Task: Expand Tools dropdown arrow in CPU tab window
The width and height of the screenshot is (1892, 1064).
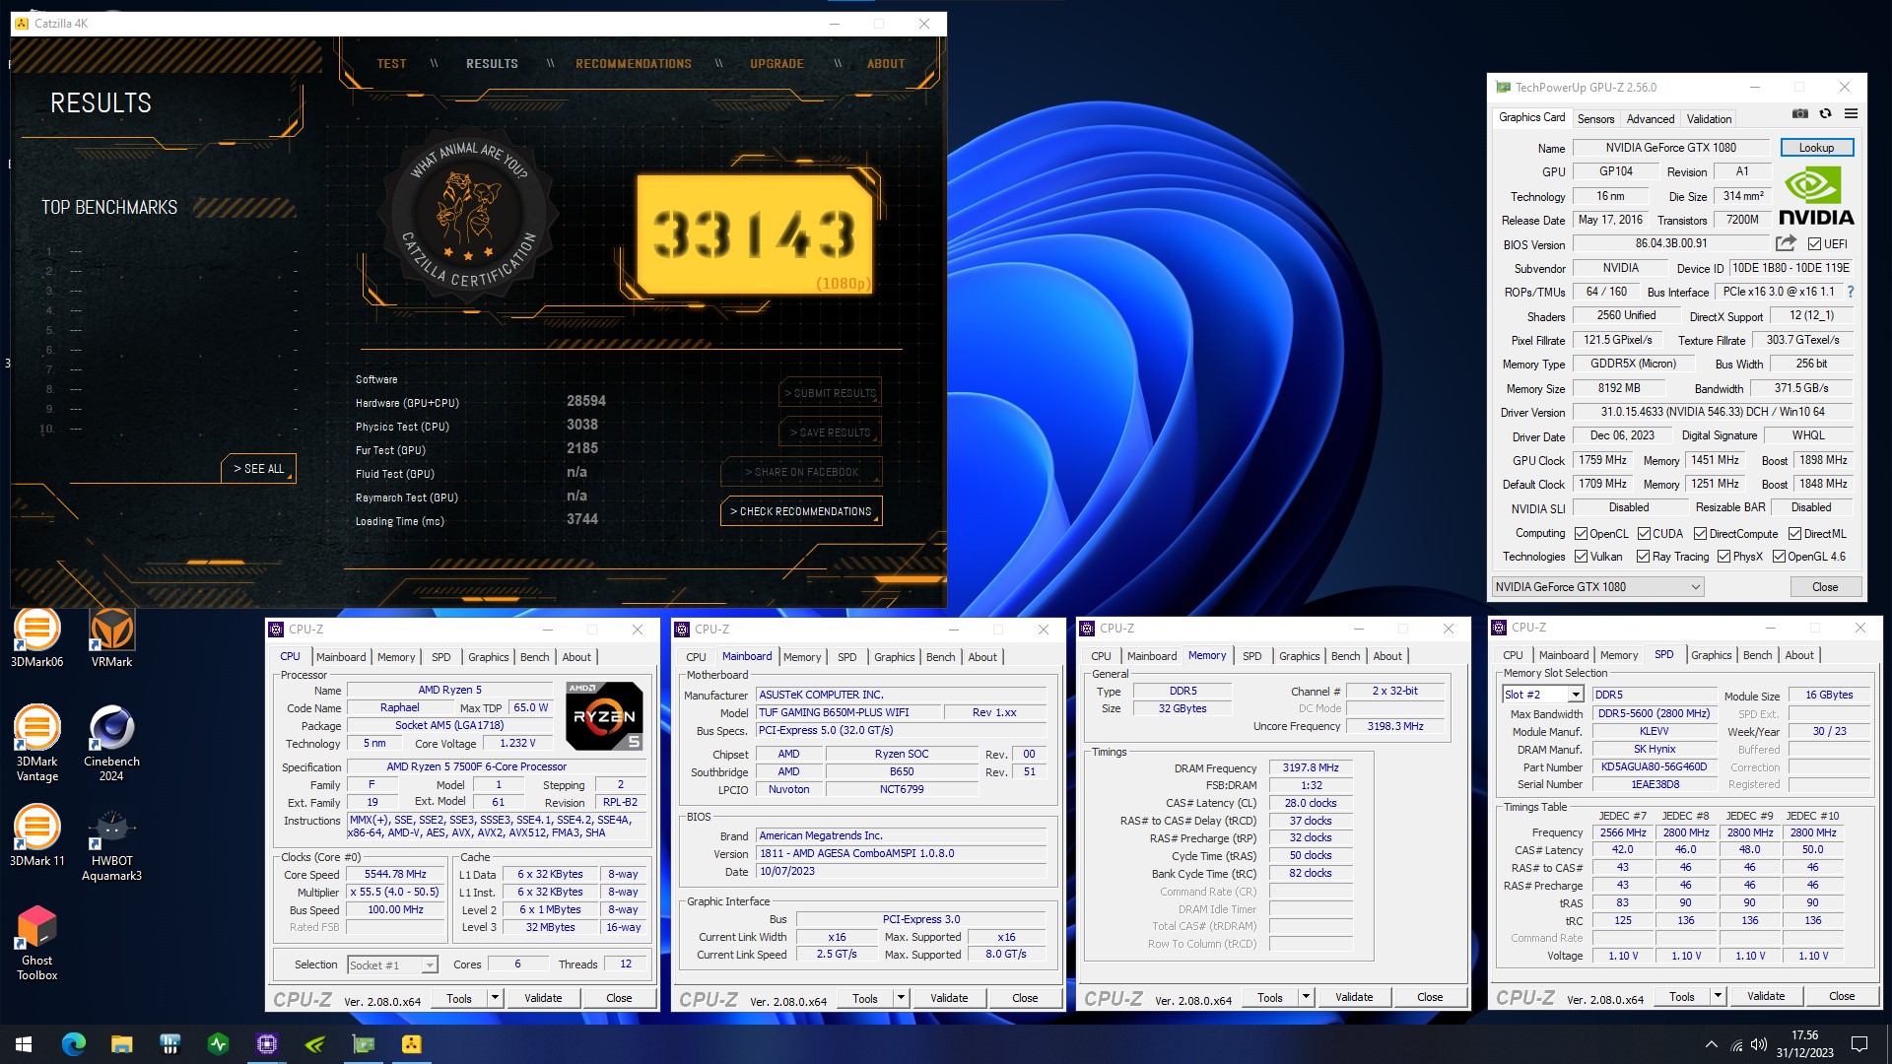Action: pos(495,998)
